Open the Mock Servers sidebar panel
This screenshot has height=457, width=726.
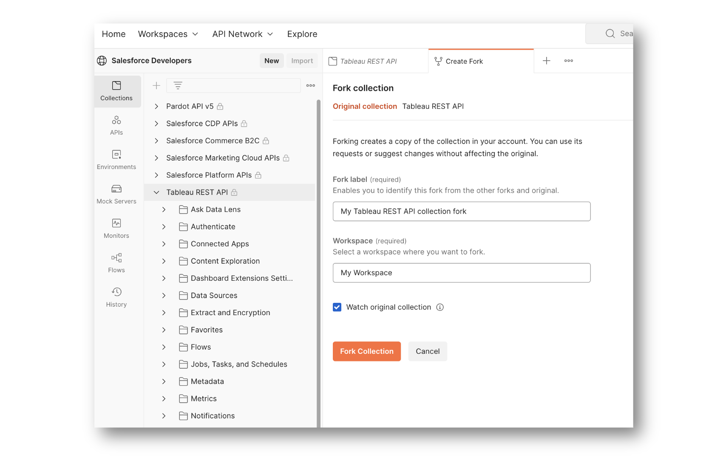(116, 195)
